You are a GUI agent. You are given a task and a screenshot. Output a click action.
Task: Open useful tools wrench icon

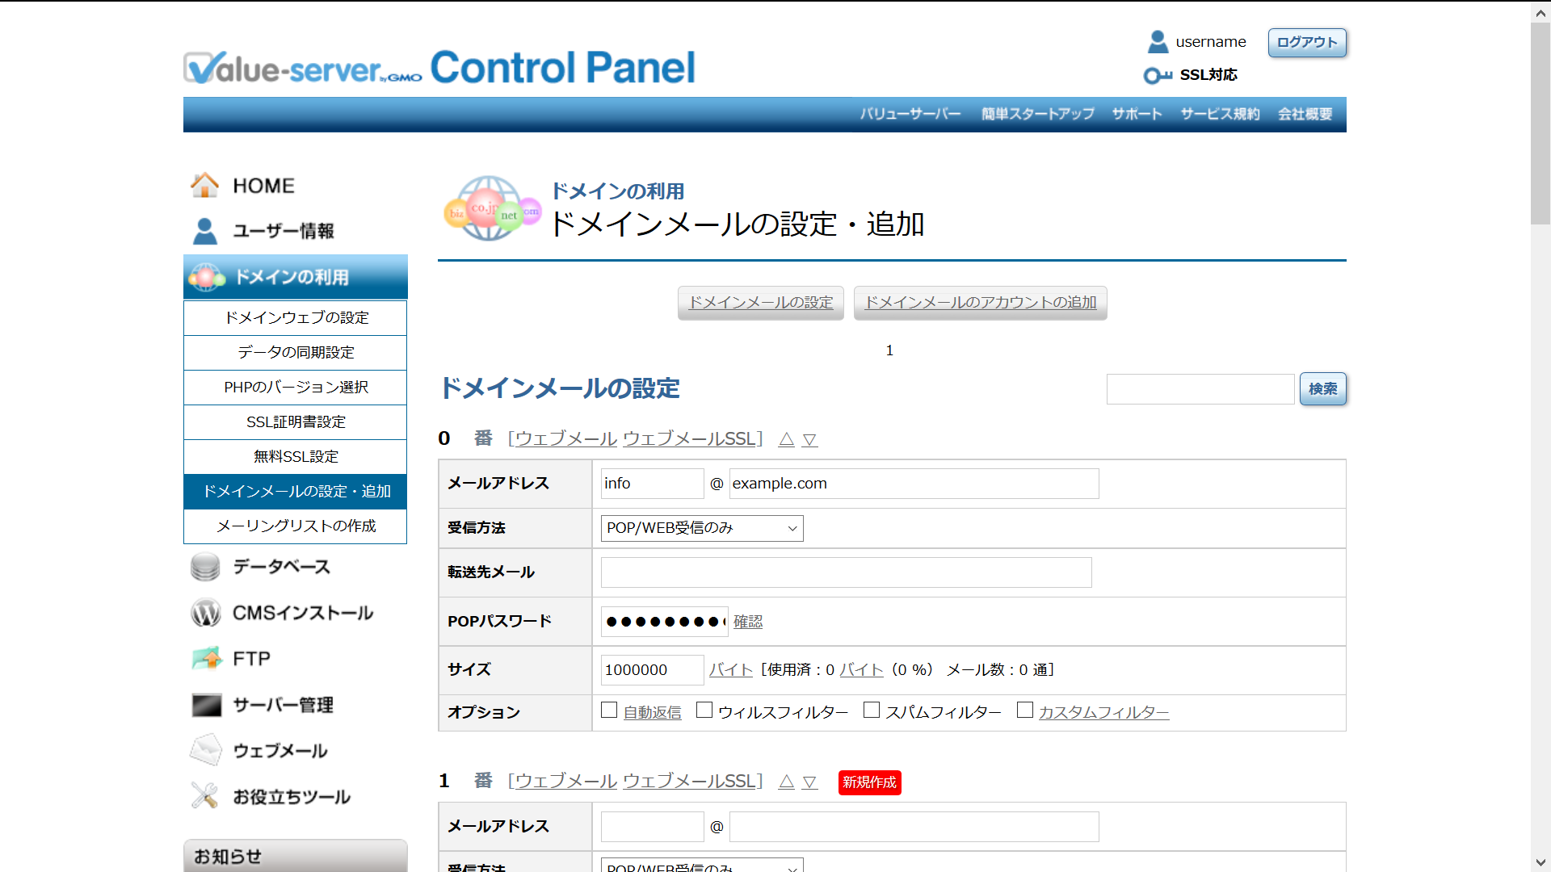coord(204,796)
